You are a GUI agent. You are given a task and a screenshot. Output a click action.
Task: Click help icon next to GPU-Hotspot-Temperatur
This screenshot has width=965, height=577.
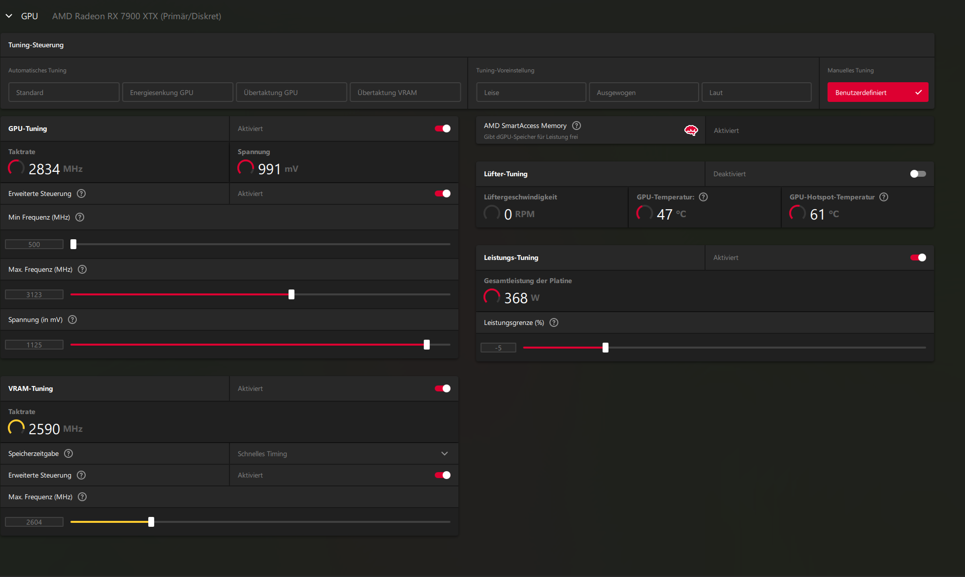[884, 197]
